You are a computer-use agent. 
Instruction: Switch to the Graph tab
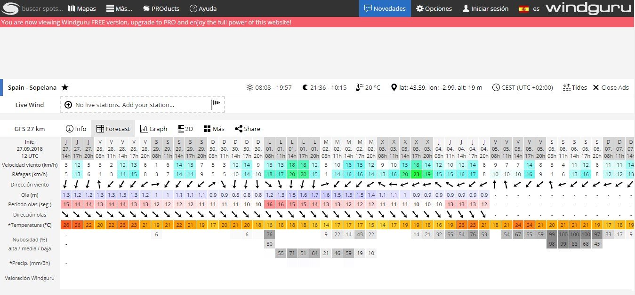153,129
